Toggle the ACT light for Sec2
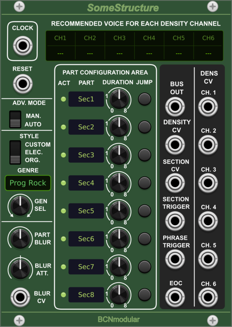Image resolution: width=232 pixels, height=327 pixels. (63, 127)
